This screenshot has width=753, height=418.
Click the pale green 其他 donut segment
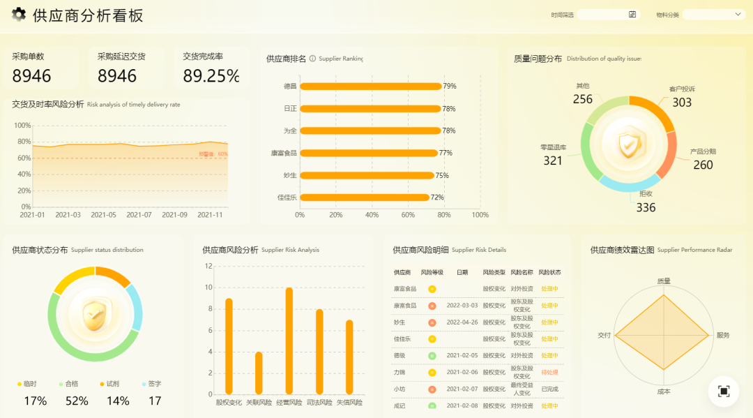click(x=604, y=107)
